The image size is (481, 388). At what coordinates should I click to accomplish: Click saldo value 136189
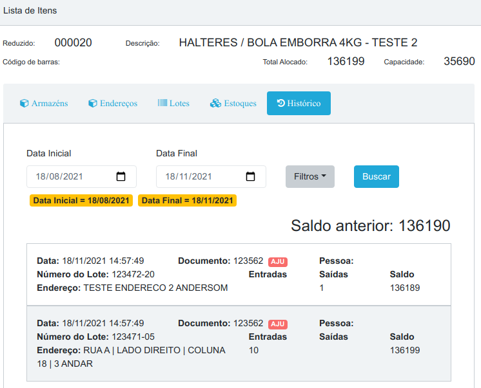(x=405, y=288)
